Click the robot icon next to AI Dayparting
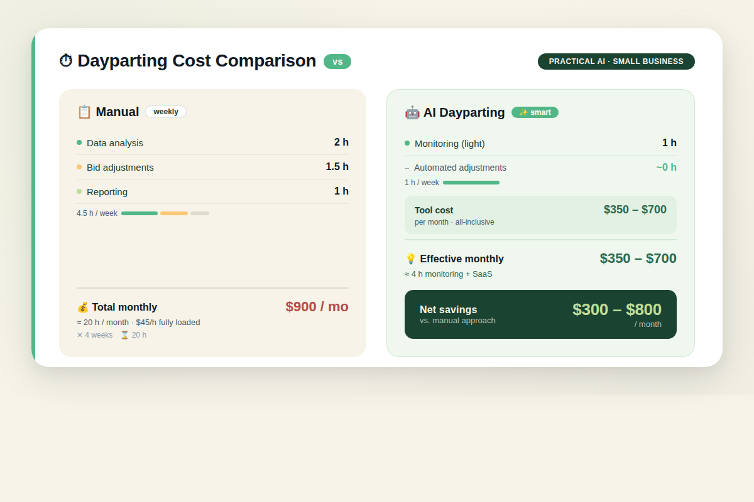Image resolution: width=754 pixels, height=502 pixels. point(412,112)
